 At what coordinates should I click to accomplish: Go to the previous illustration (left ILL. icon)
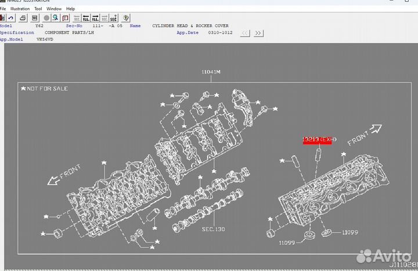86,18
